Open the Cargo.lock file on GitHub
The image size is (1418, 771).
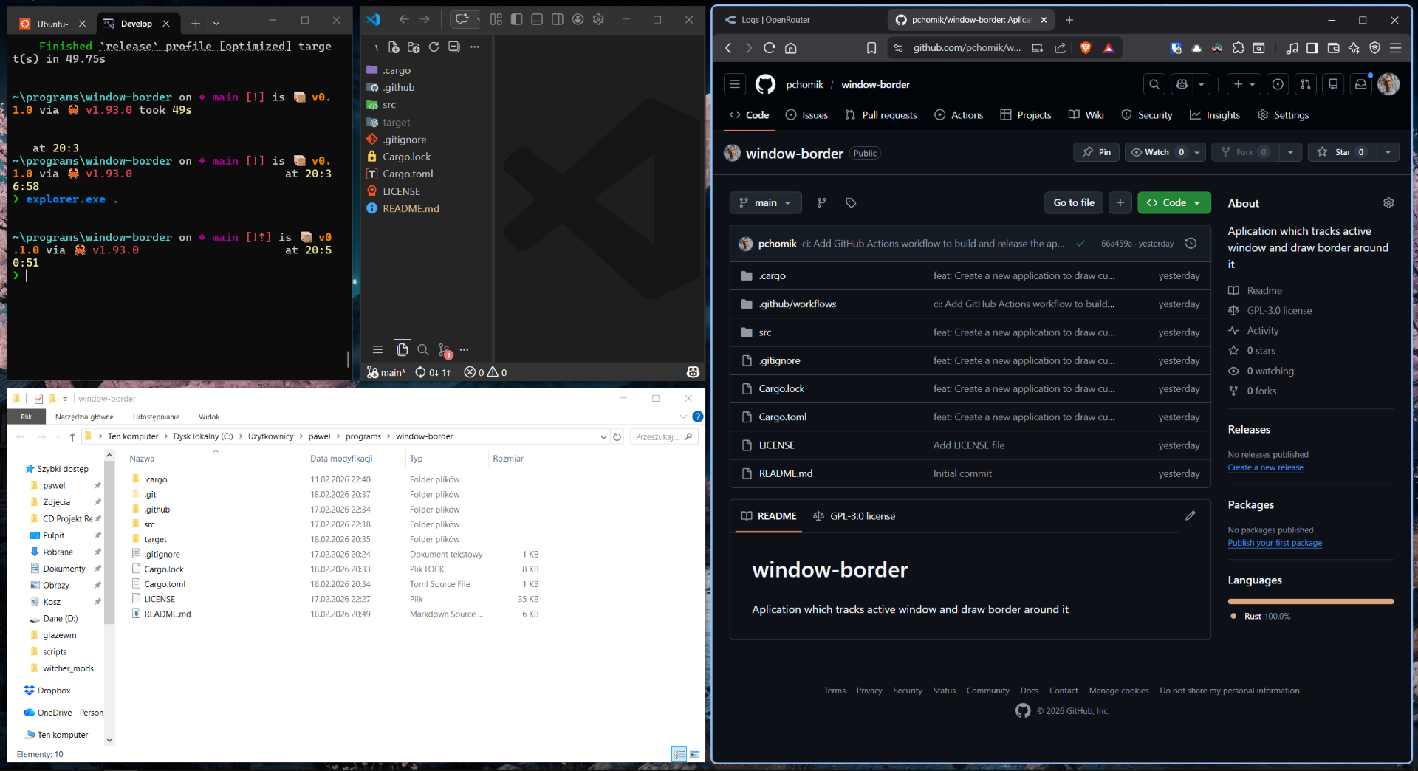(781, 389)
